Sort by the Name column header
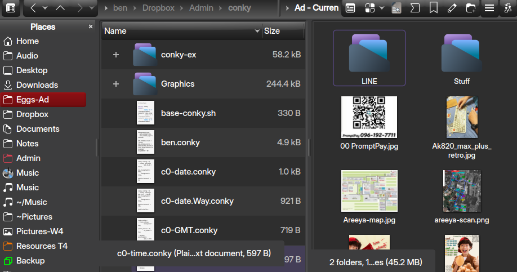 (180, 31)
